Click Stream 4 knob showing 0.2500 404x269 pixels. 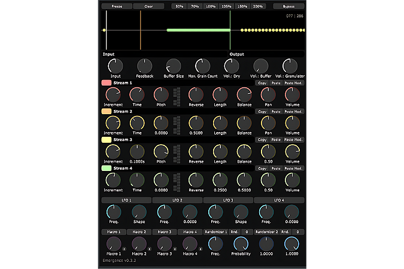click(x=220, y=180)
